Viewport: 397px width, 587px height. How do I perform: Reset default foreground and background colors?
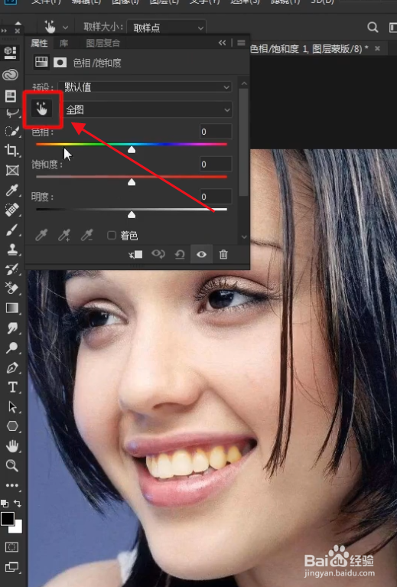[x=5, y=503]
